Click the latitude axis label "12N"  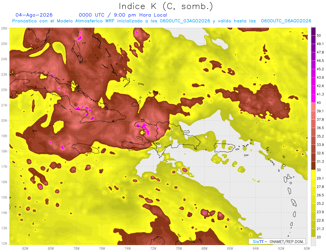4,243
